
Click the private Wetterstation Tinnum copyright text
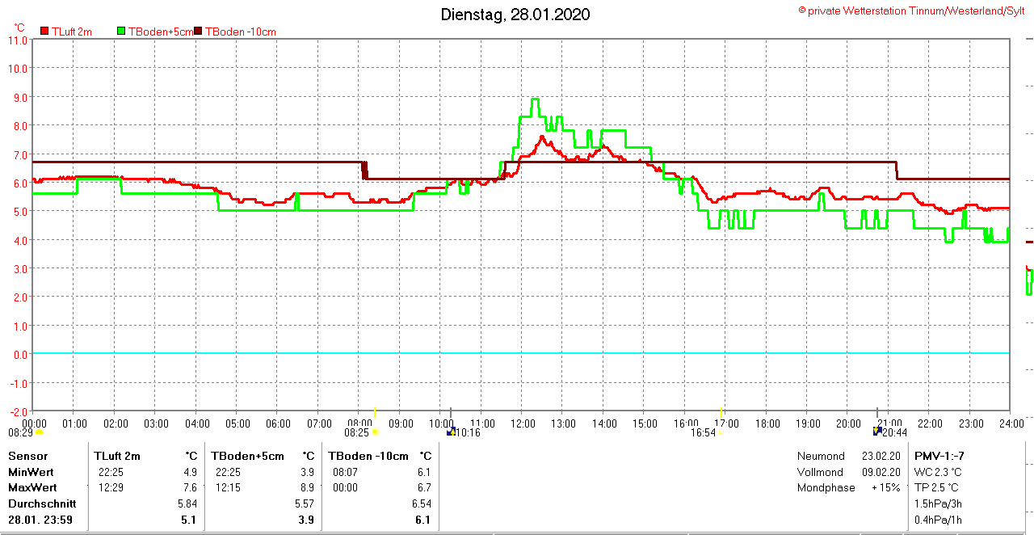click(911, 11)
